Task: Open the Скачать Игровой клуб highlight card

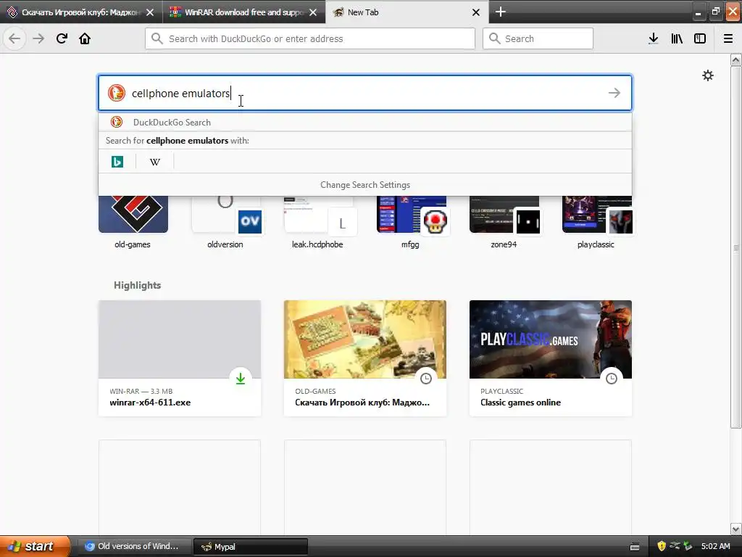Action: coord(365,358)
